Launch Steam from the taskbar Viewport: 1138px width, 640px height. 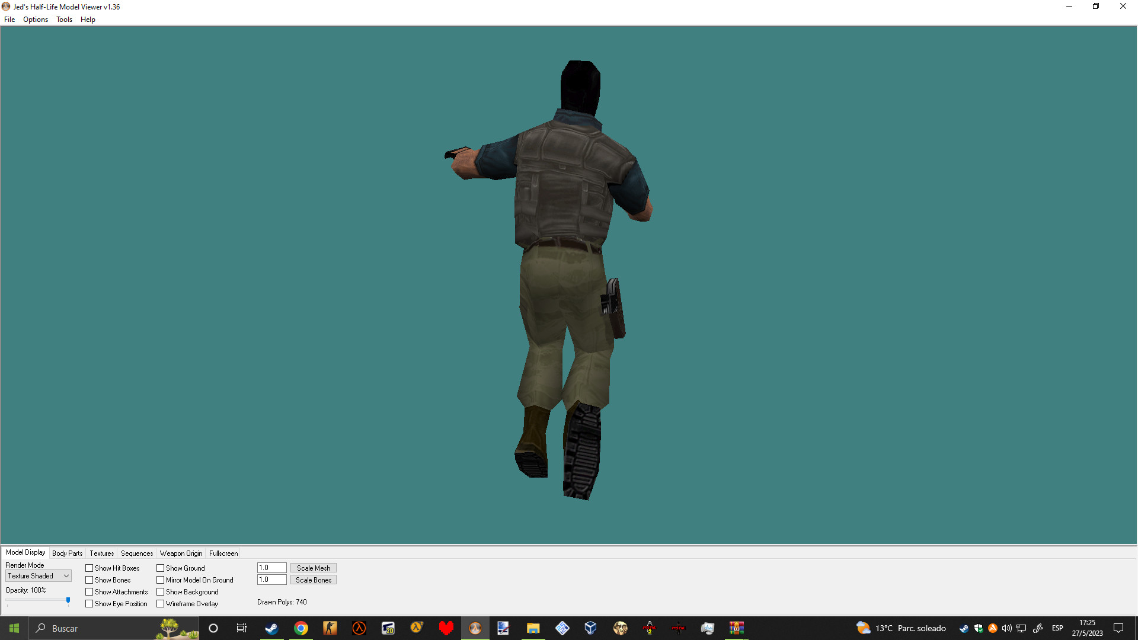272,628
